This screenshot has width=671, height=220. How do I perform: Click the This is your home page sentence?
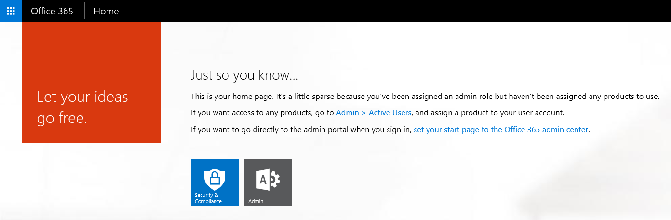coord(425,97)
